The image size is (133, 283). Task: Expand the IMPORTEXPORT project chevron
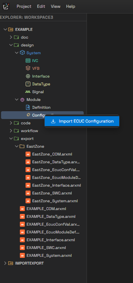5,263
